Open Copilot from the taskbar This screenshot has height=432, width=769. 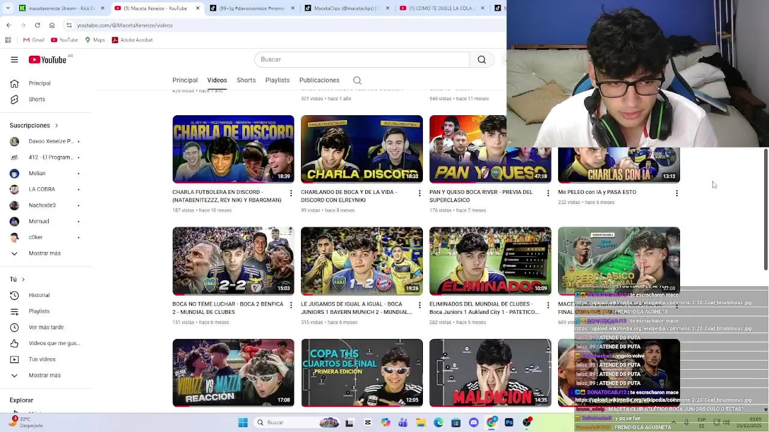point(386,422)
